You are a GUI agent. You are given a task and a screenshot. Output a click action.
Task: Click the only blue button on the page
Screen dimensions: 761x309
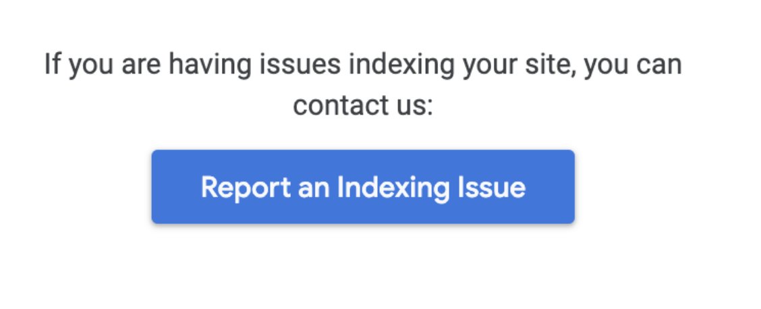click(363, 187)
